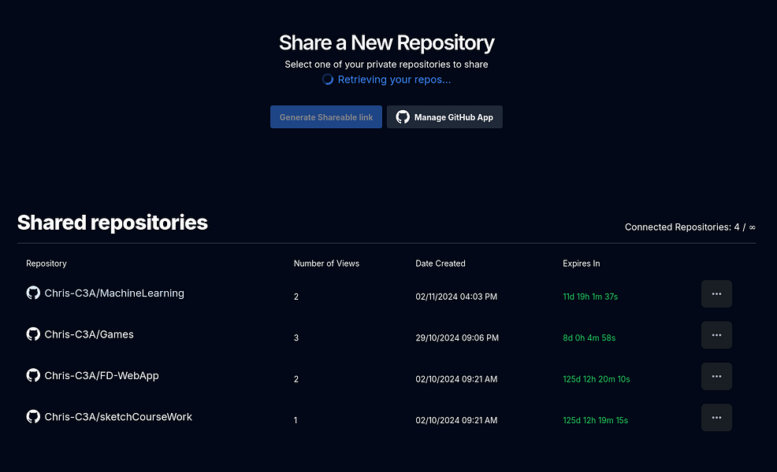The image size is (777, 472).
Task: Open the ellipsis menu for Chris-C3A/sketchCourseWork
Action: tap(716, 417)
